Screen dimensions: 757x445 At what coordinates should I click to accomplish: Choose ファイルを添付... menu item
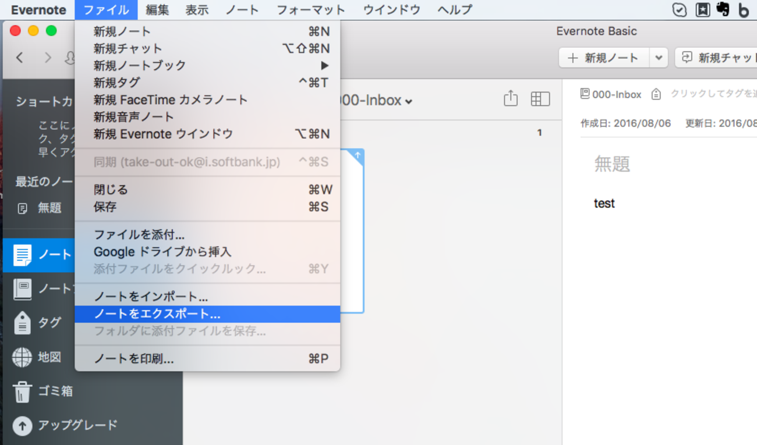[x=207, y=235]
